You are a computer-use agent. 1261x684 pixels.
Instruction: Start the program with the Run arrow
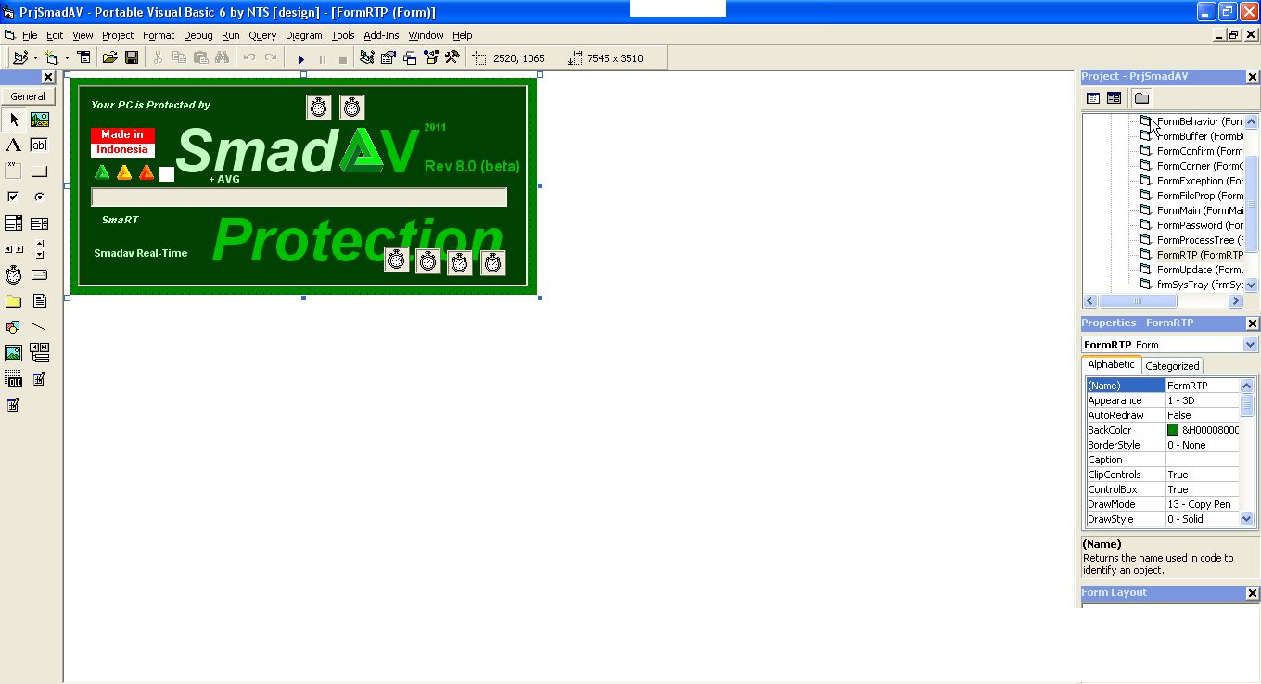pyautogui.click(x=301, y=58)
